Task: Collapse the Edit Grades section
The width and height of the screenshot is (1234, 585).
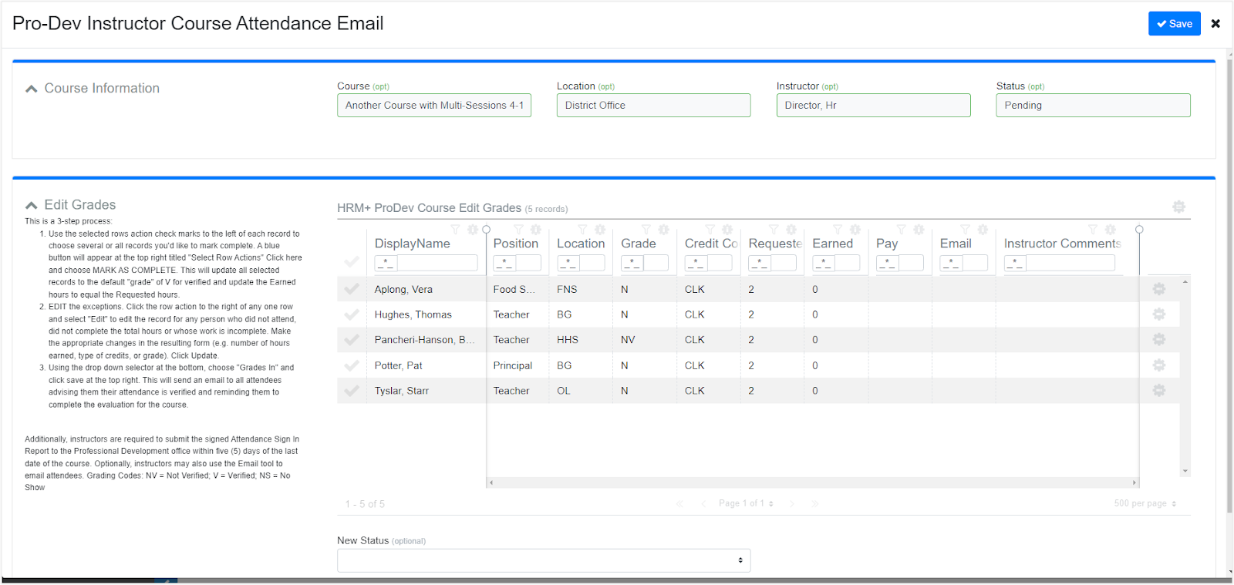Action: pyautogui.click(x=32, y=205)
